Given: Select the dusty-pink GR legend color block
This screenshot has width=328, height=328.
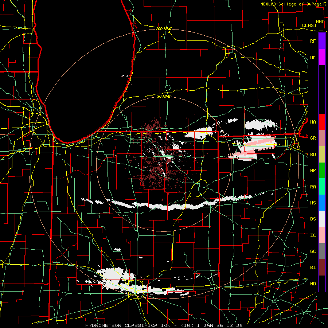Looking at the screenshot, I should pyautogui.click(x=322, y=138).
